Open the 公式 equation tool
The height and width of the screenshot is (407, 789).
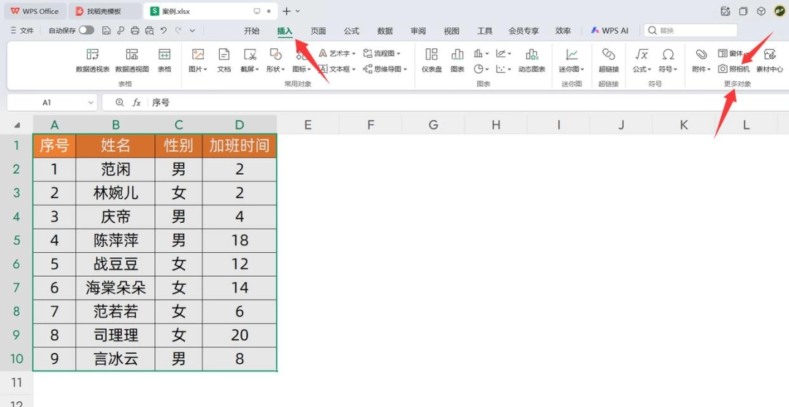(x=641, y=61)
